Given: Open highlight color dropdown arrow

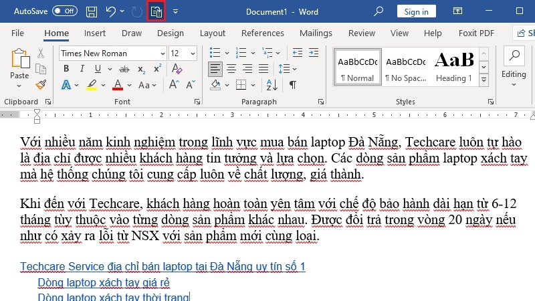Looking at the screenshot, I should coord(103,86).
